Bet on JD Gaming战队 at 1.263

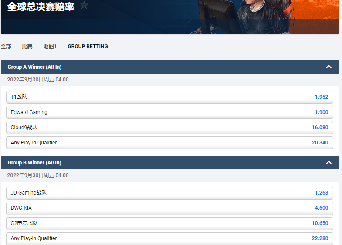169,193
